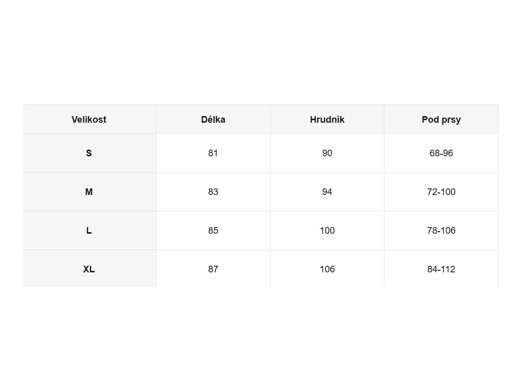
Task: Click the Pod prsy value 72-100
Action: click(x=441, y=192)
